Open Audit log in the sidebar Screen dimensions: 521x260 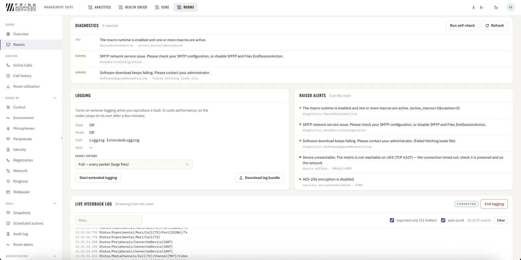[x=31, y=234]
